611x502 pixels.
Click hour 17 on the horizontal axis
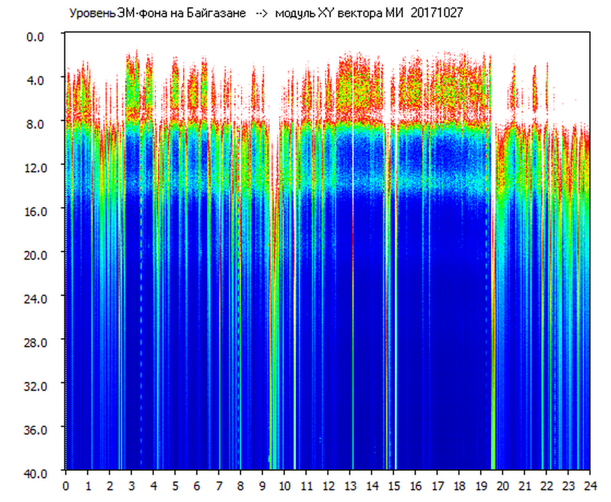pyautogui.click(x=438, y=486)
